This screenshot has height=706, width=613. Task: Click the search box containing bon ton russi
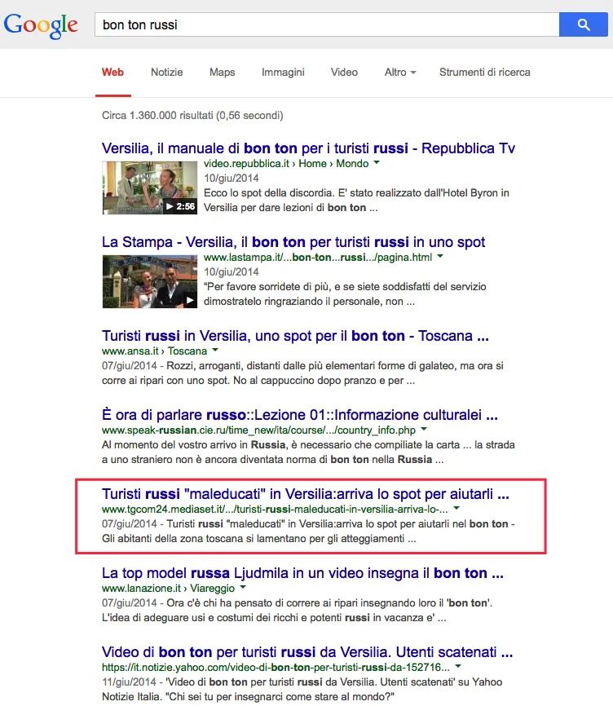327,24
